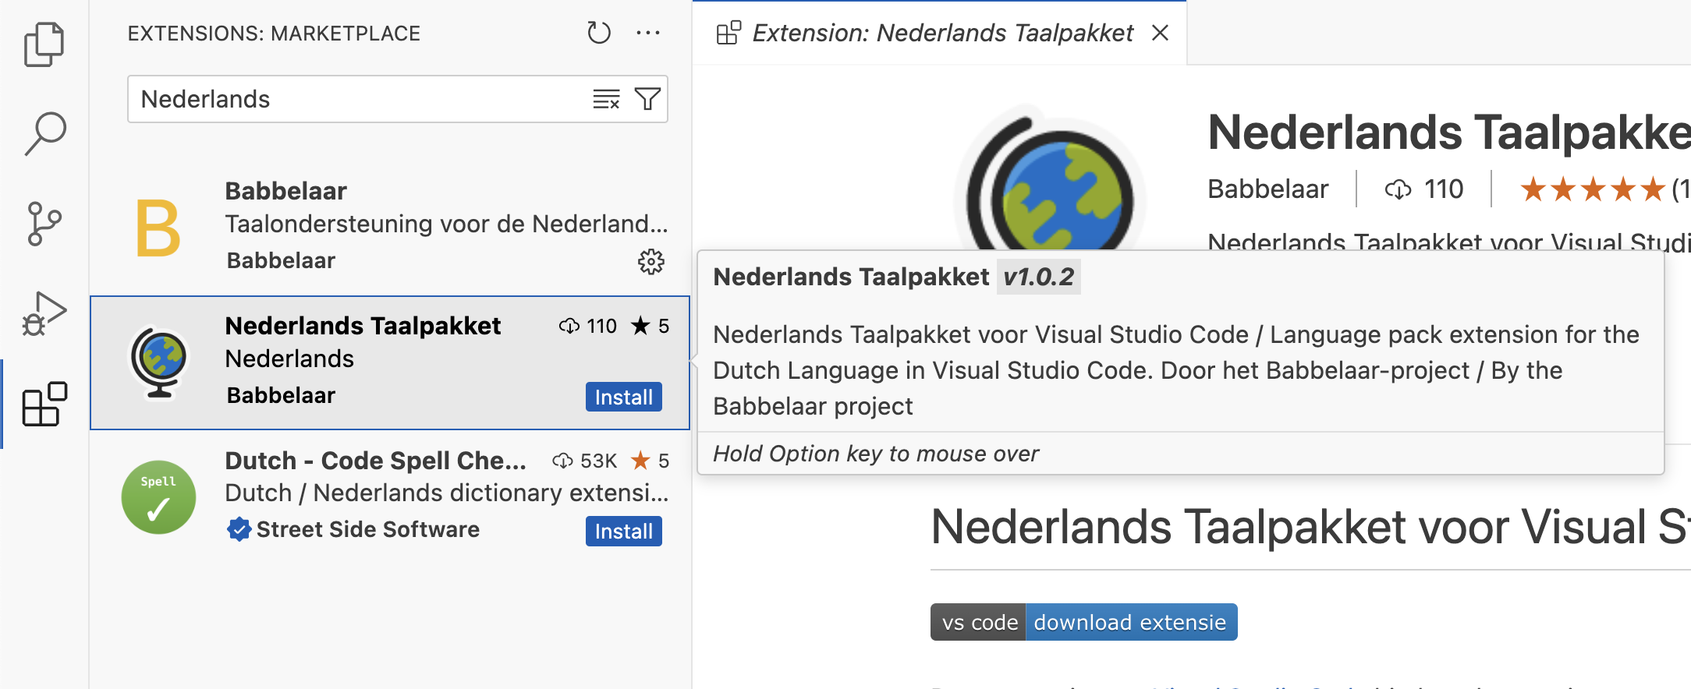
Task: Select the Nederlands Taalpakket list title
Action: 363,326
